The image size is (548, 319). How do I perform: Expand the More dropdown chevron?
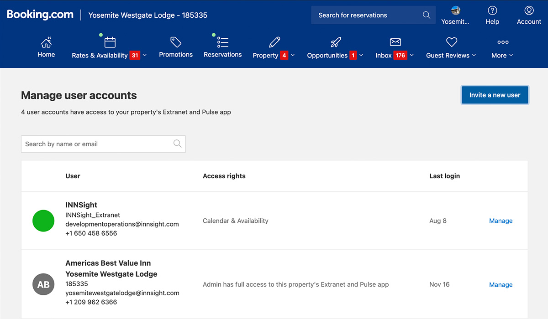click(x=511, y=55)
